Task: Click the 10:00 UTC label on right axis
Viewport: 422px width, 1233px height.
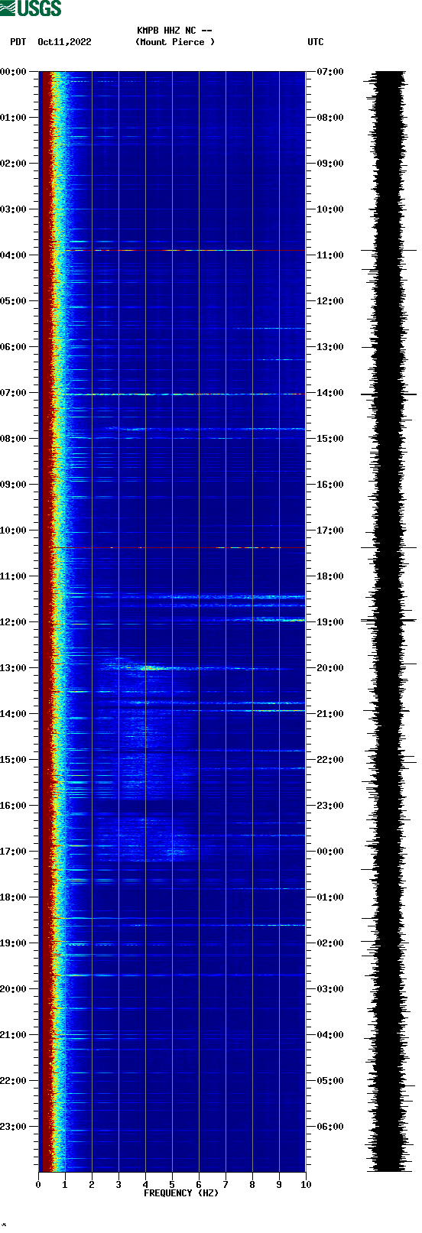Action: pyautogui.click(x=330, y=209)
